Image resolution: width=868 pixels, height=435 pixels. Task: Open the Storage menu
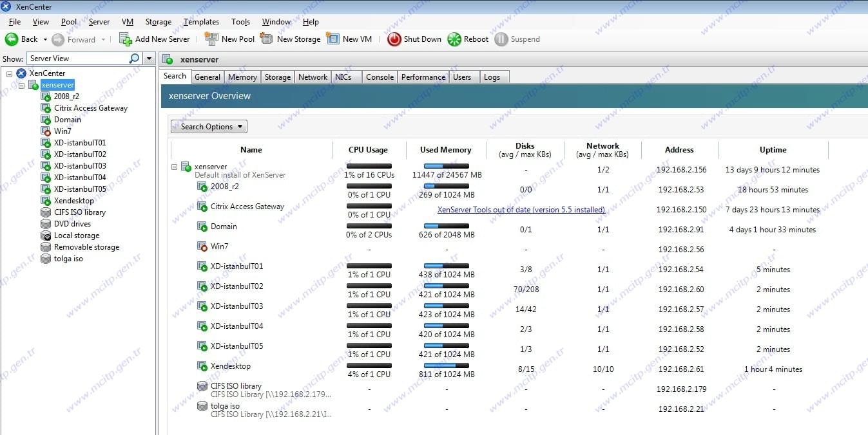click(x=158, y=22)
